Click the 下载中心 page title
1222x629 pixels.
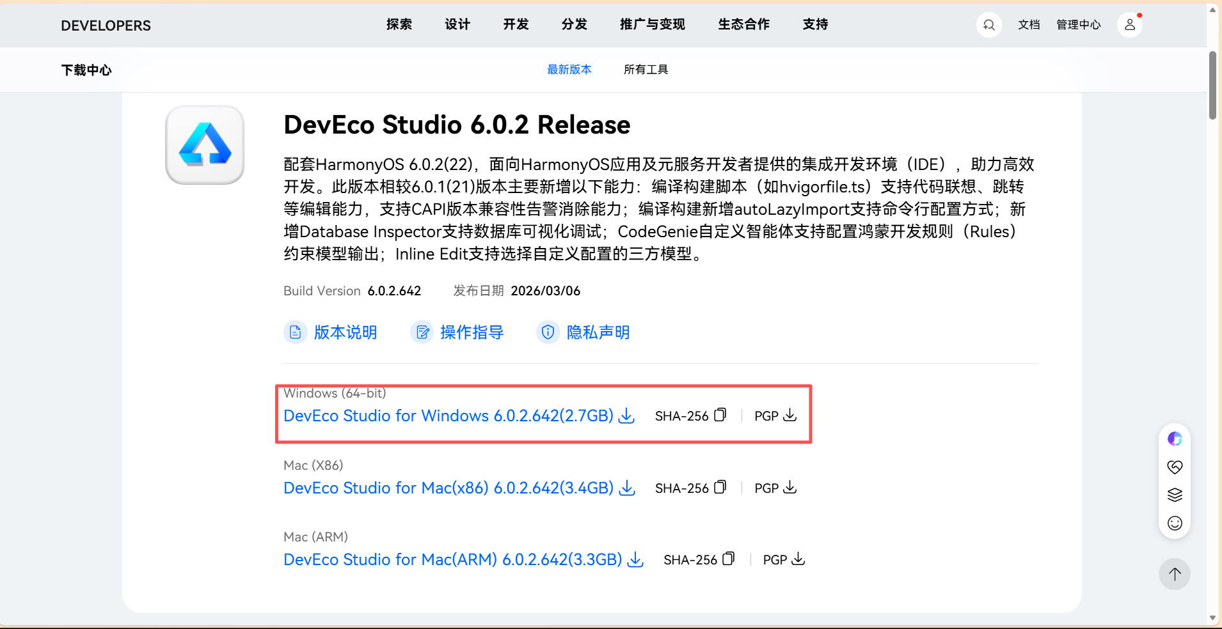point(86,70)
